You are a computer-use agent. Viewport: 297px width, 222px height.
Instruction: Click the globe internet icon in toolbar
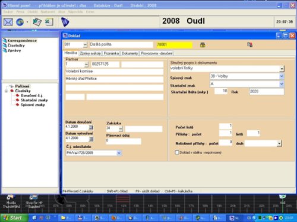pos(20,22)
